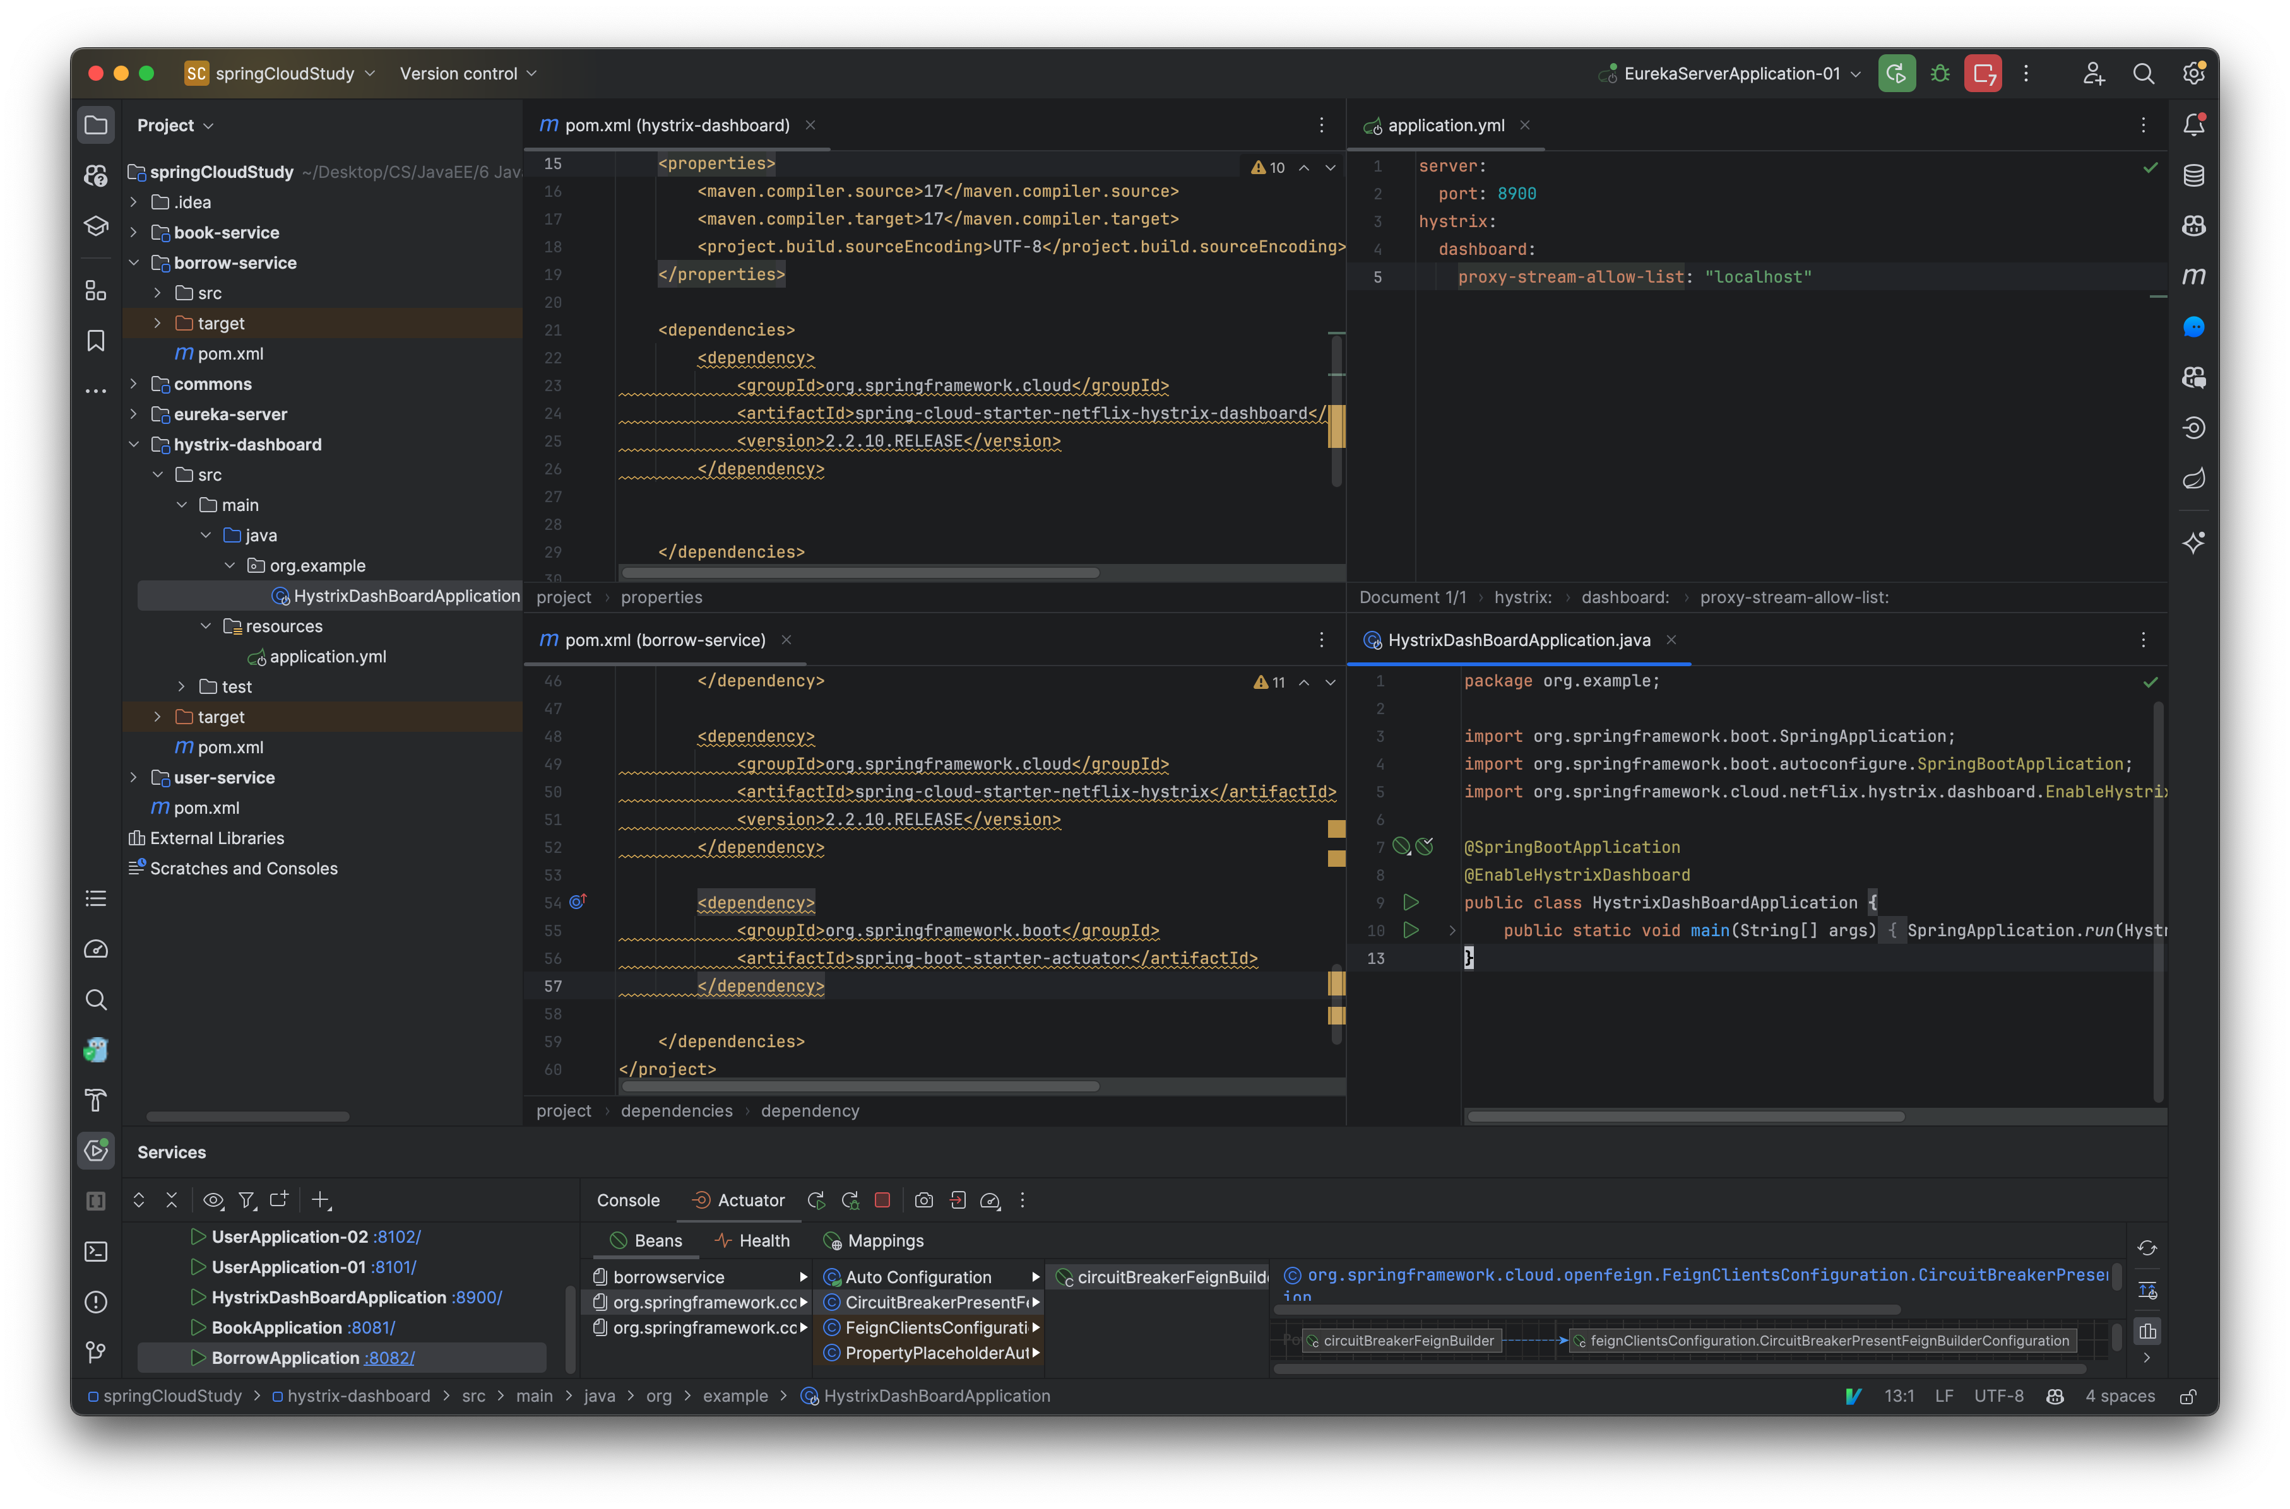
Task: Open the Problems tool window
Action: click(97, 1302)
